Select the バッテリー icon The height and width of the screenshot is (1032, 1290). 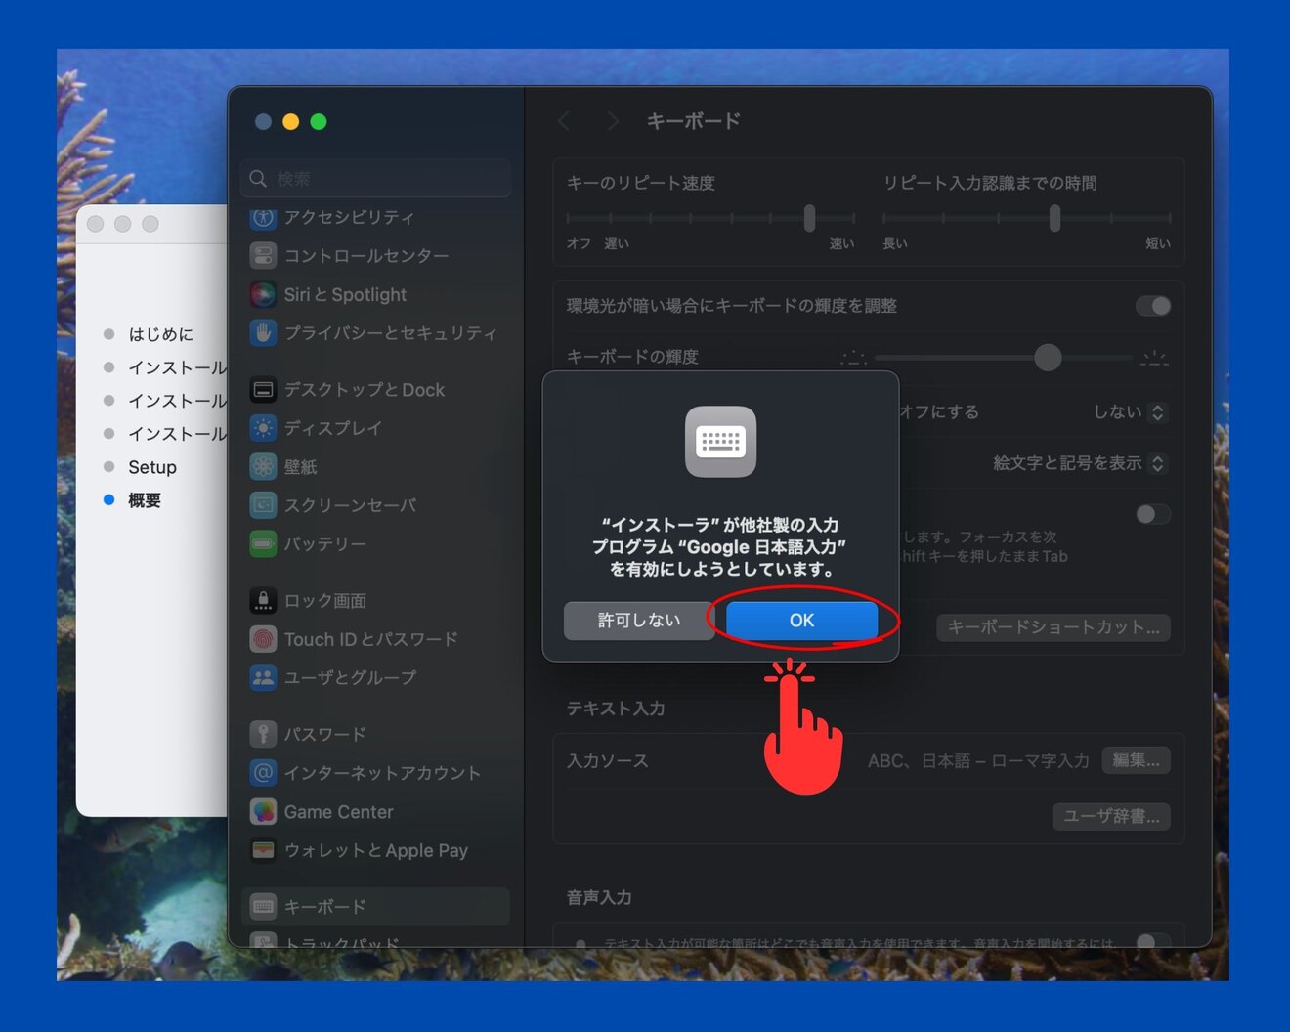coord(263,543)
